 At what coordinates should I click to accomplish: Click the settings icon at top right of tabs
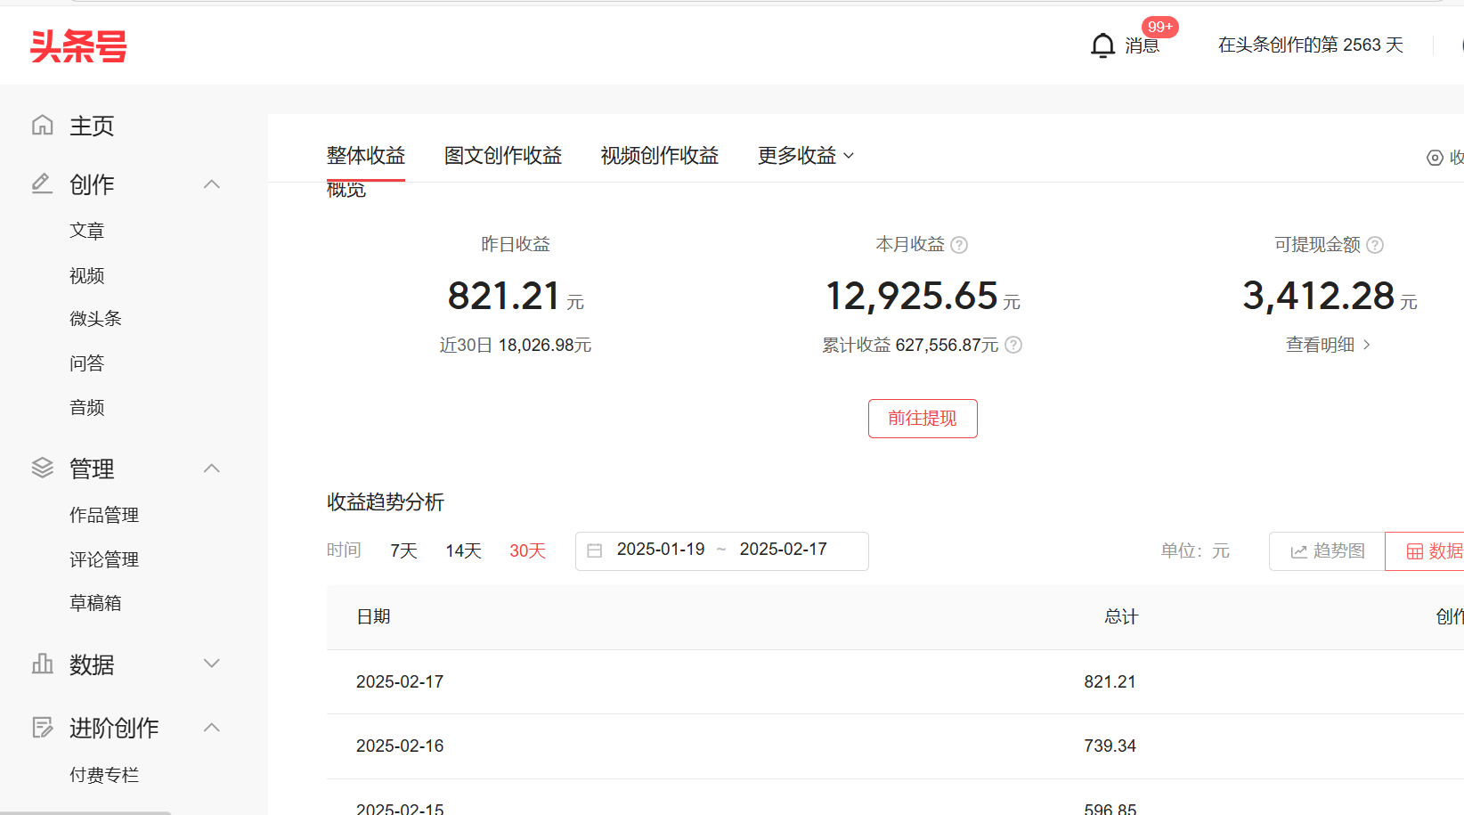coord(1435,158)
